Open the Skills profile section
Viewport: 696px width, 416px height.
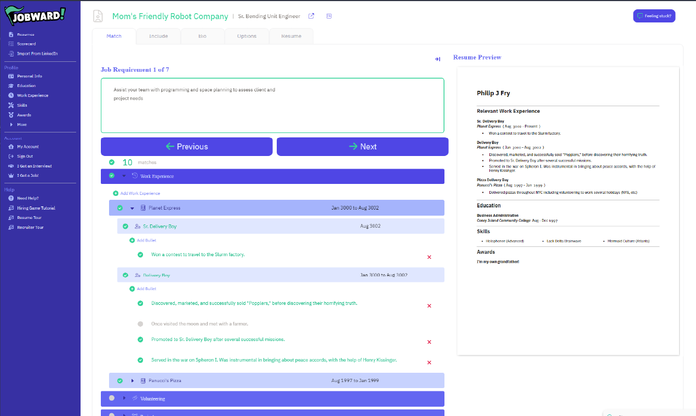[x=22, y=105]
